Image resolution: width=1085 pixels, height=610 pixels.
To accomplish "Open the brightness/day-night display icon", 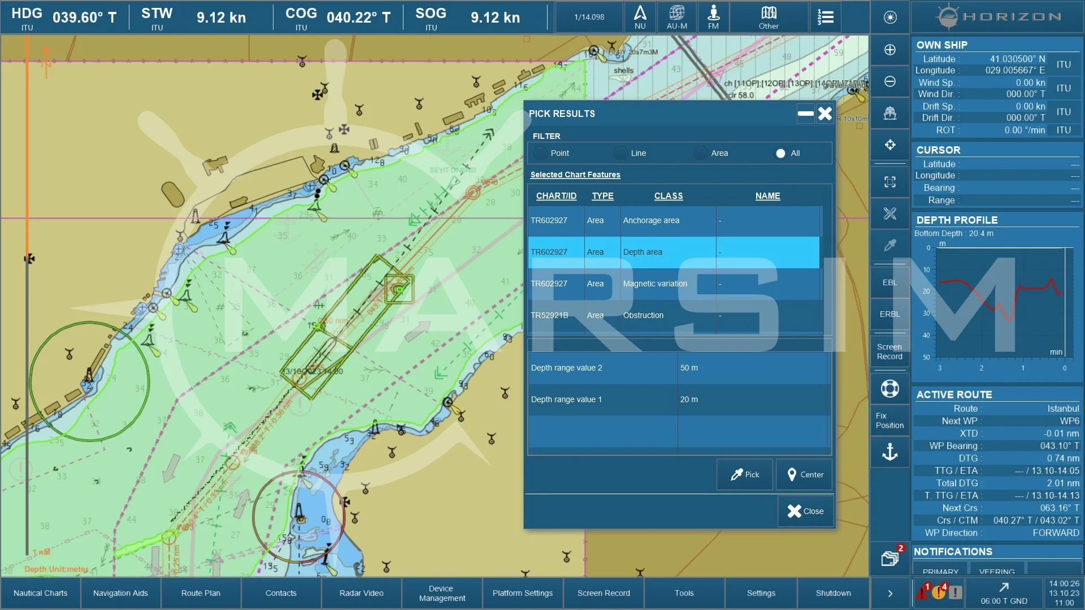I will 890,18.
